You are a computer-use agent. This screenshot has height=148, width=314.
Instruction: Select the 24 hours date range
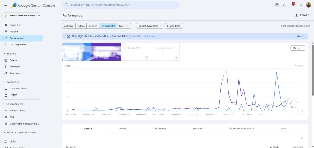pos(69,26)
